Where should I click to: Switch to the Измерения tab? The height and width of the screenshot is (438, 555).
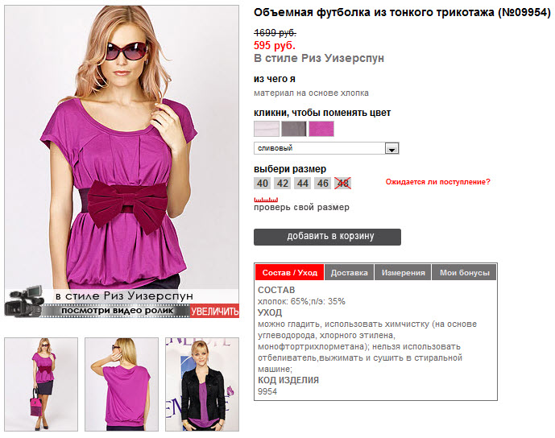(x=403, y=272)
